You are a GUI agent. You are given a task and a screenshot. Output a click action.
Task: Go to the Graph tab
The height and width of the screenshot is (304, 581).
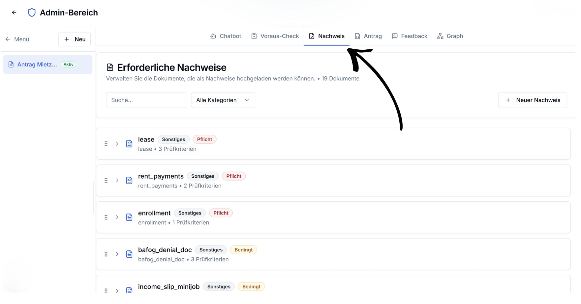coord(450,36)
